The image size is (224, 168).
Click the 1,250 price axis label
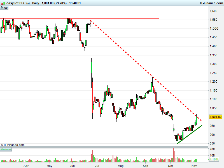point(213,73)
